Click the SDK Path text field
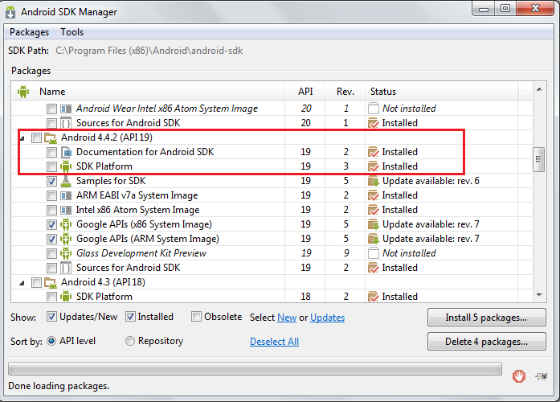 click(x=149, y=51)
